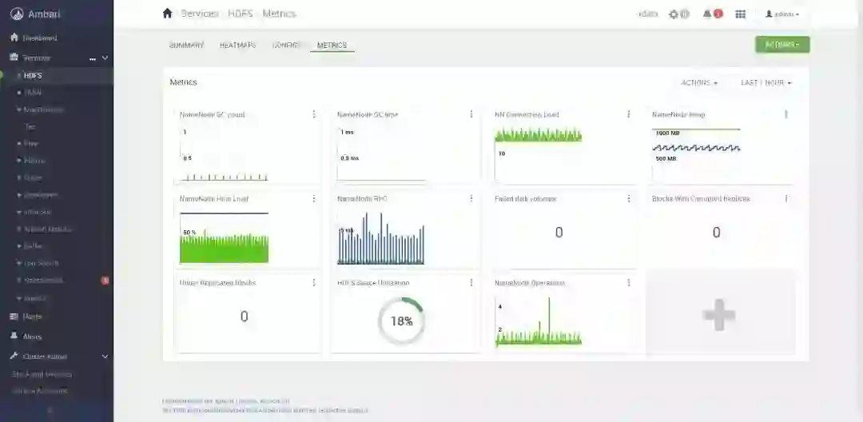The width and height of the screenshot is (863, 422).
Task: Open the background operations gear icon
Action: point(674,14)
